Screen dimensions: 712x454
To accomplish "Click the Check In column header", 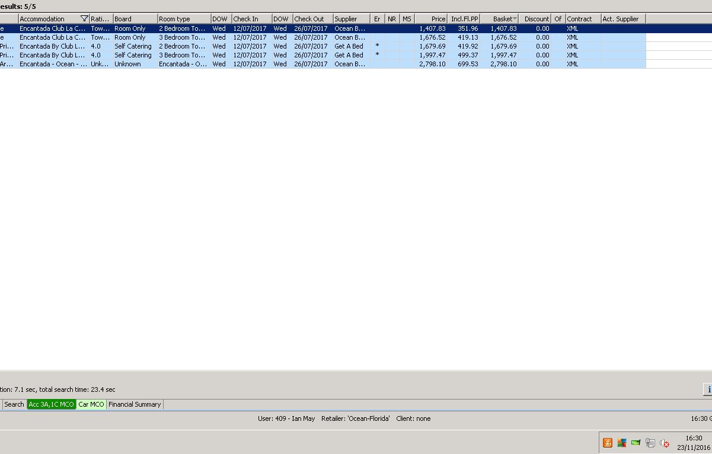I will point(252,19).
